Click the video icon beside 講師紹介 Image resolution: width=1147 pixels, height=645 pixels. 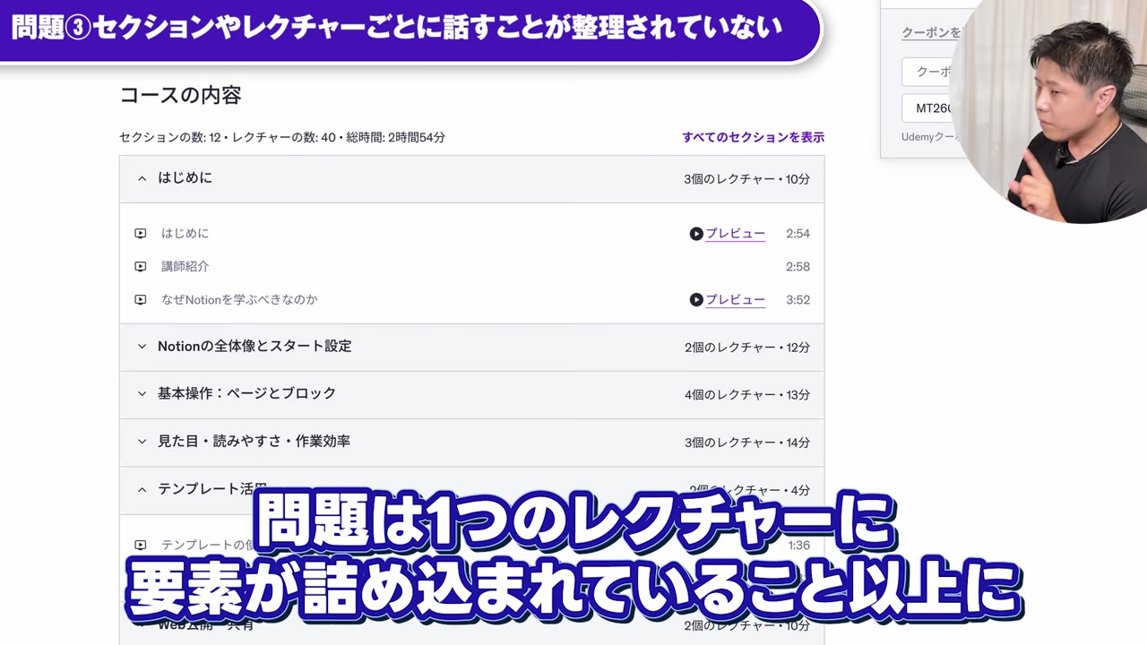[141, 267]
